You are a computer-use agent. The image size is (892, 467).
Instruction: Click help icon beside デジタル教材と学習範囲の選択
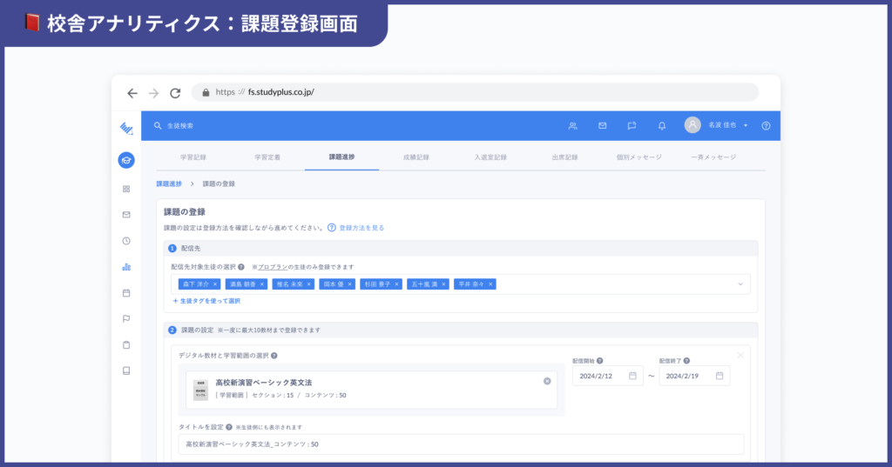pos(274,356)
